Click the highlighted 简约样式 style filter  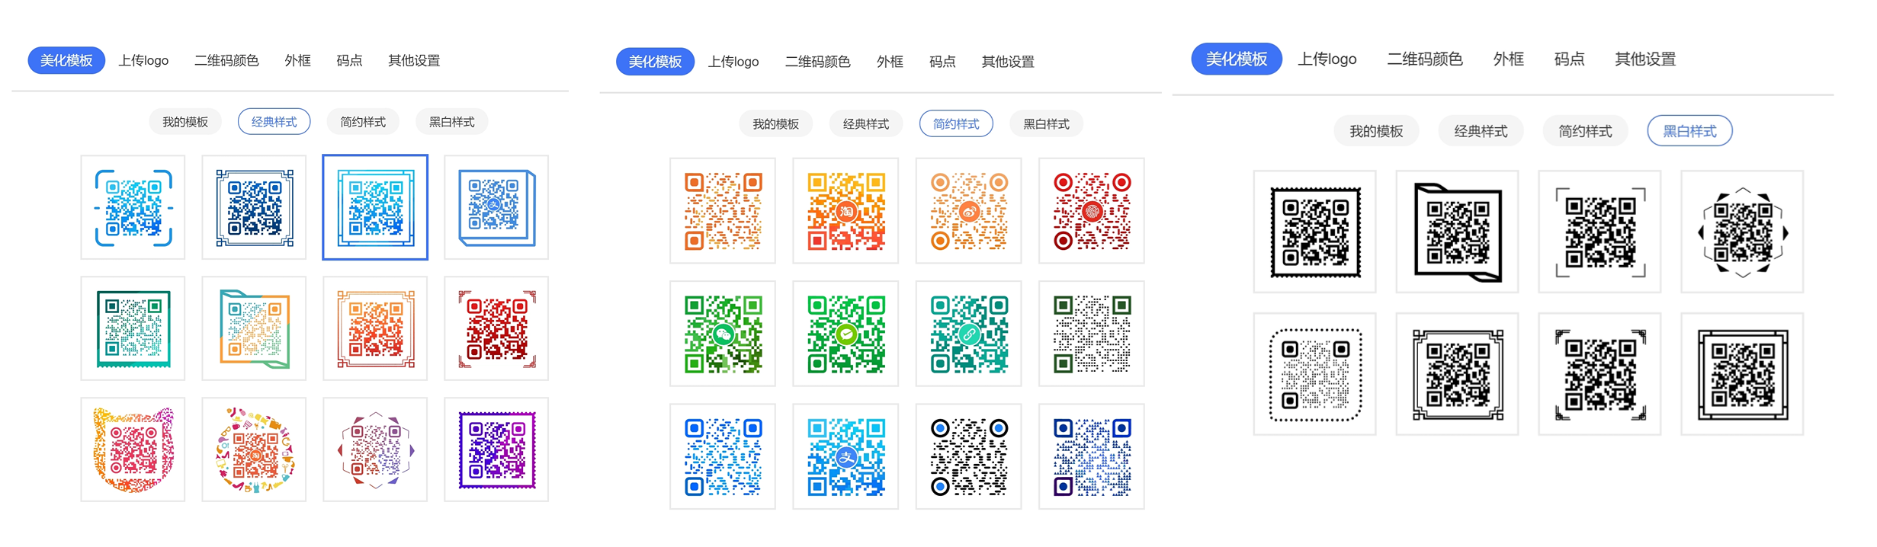point(956,124)
